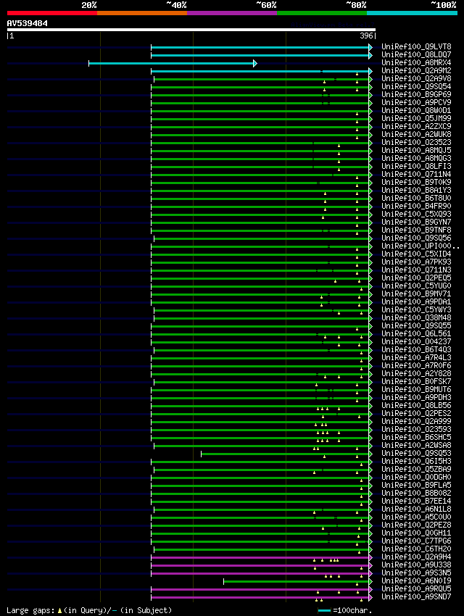Click the UniRef100_Q2A999 label

(416, 422)
